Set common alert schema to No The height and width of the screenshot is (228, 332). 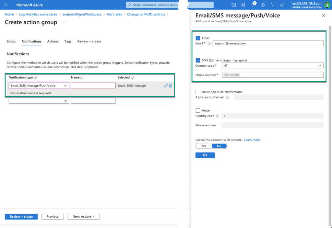[219, 146]
